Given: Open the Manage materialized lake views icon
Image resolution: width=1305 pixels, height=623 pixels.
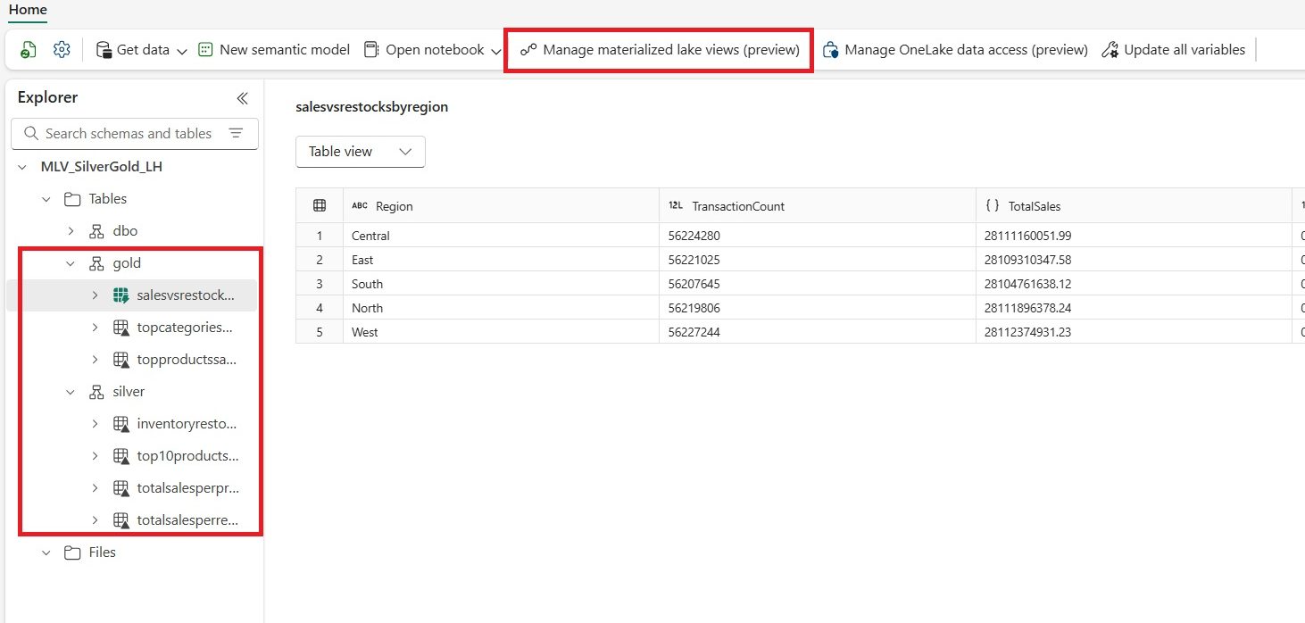Looking at the screenshot, I should click(x=530, y=49).
